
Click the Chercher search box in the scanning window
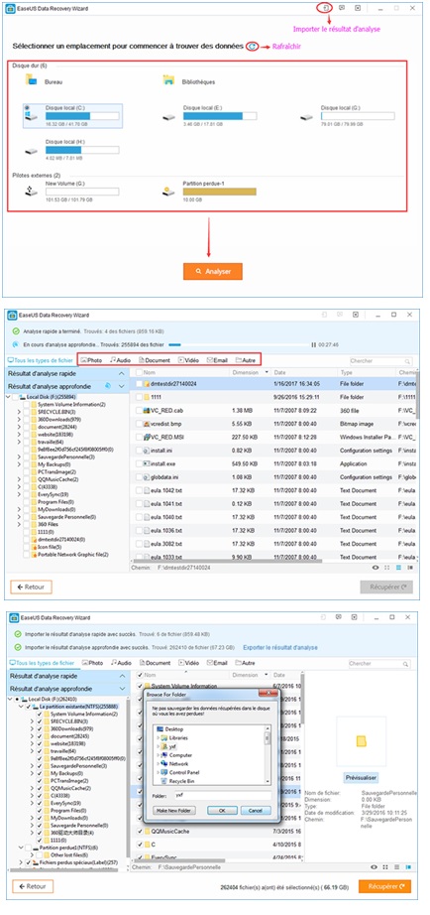(380, 361)
